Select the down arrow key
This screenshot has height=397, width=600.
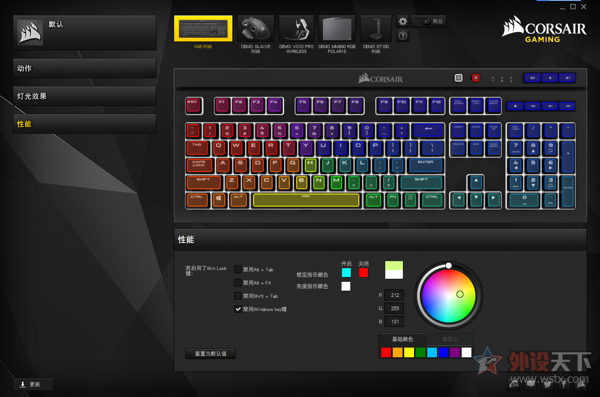tap(476, 200)
